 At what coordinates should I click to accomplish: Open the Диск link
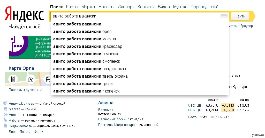[12, 132]
